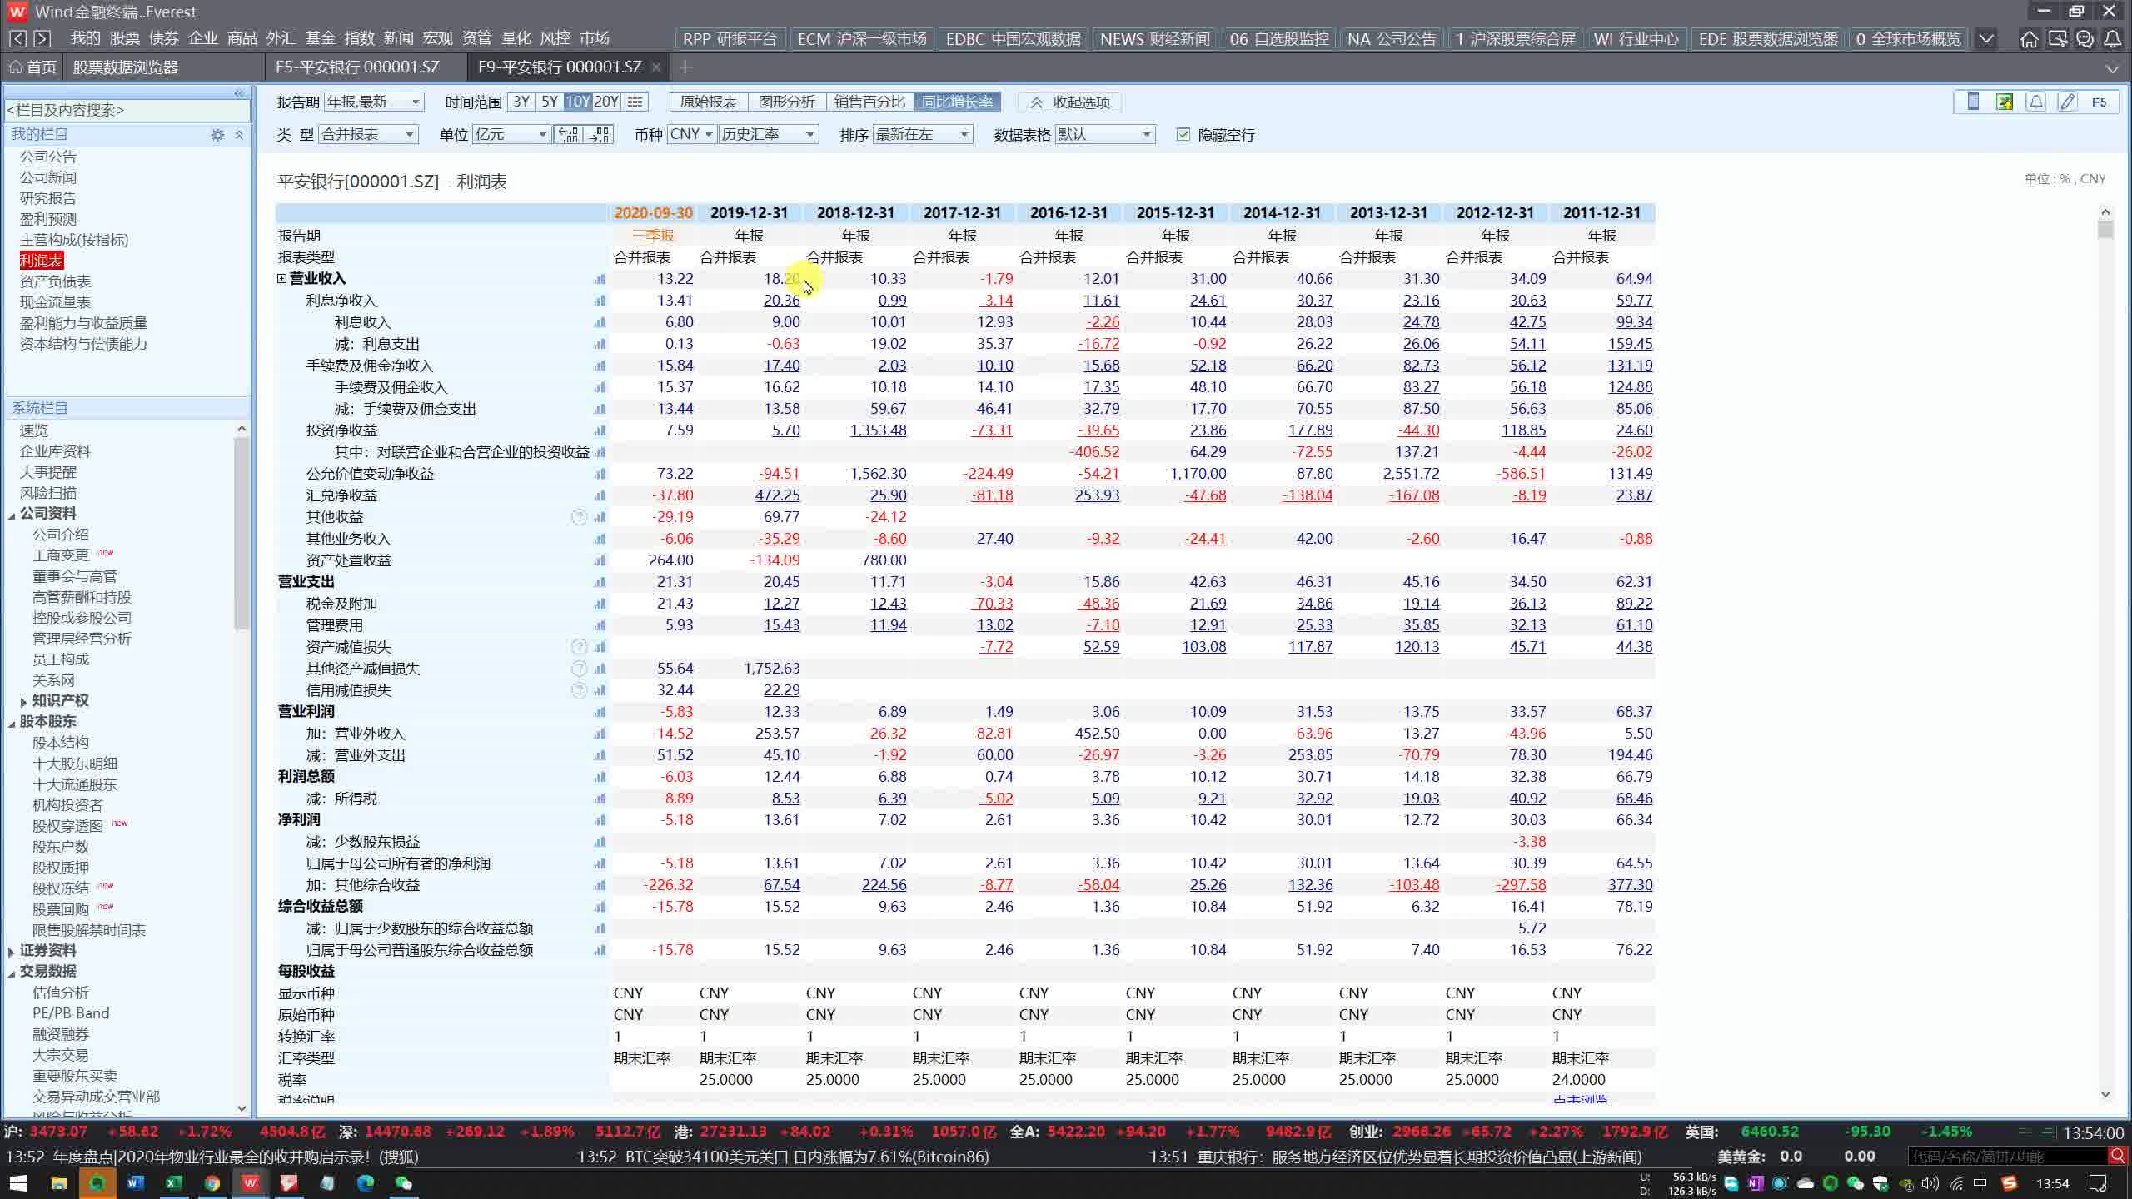
Task: Expand the 证券资料 tree node
Action: [x=11, y=952]
